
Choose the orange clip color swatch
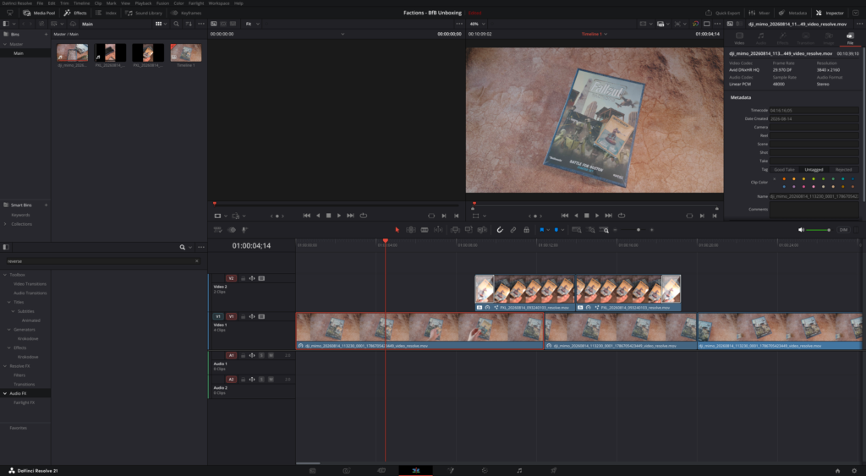(x=784, y=179)
